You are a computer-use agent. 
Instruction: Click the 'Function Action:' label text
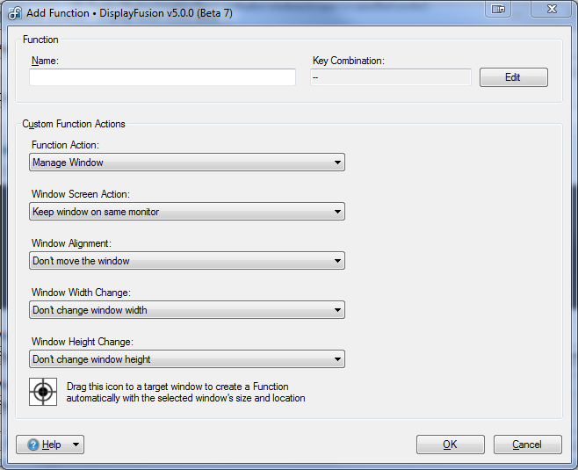click(x=65, y=145)
